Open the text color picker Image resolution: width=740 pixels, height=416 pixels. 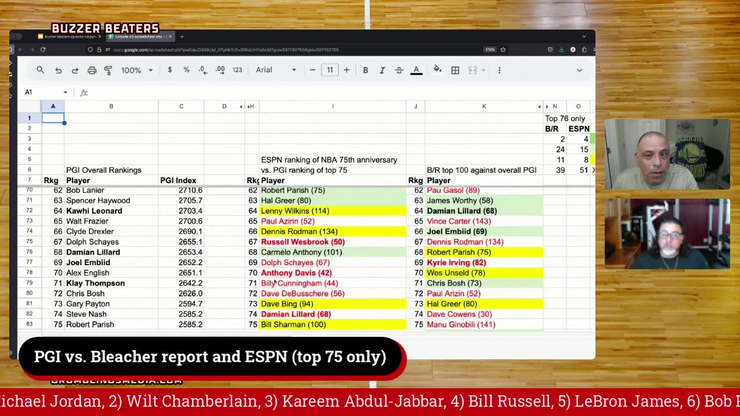tap(416, 70)
